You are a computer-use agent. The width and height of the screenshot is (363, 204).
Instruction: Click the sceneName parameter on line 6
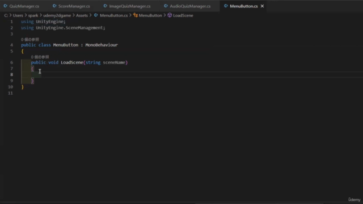(114, 62)
